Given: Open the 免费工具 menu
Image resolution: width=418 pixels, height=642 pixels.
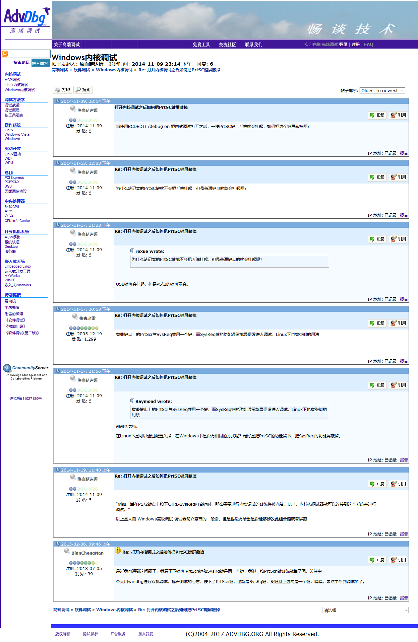Looking at the screenshot, I should click(201, 45).
